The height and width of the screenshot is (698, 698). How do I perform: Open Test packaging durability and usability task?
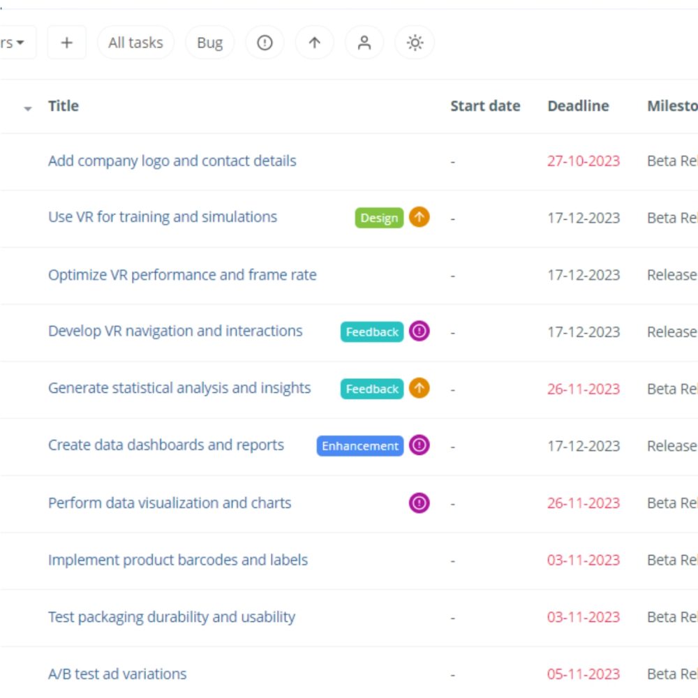pyautogui.click(x=172, y=617)
